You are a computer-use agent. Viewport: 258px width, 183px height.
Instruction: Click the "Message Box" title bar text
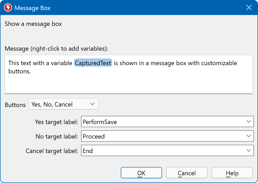tap(32, 8)
